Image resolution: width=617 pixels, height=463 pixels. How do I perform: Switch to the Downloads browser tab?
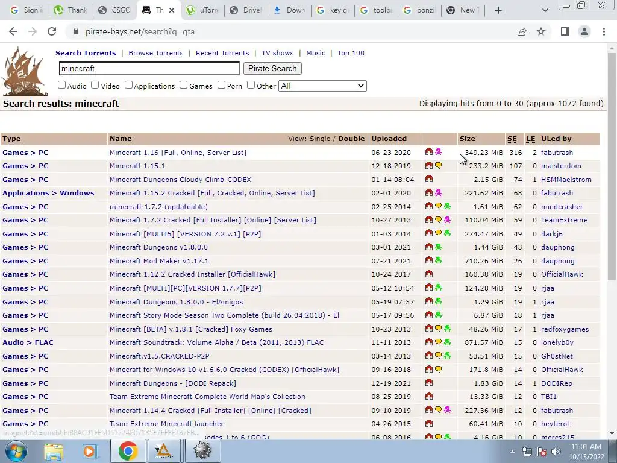[290, 10]
